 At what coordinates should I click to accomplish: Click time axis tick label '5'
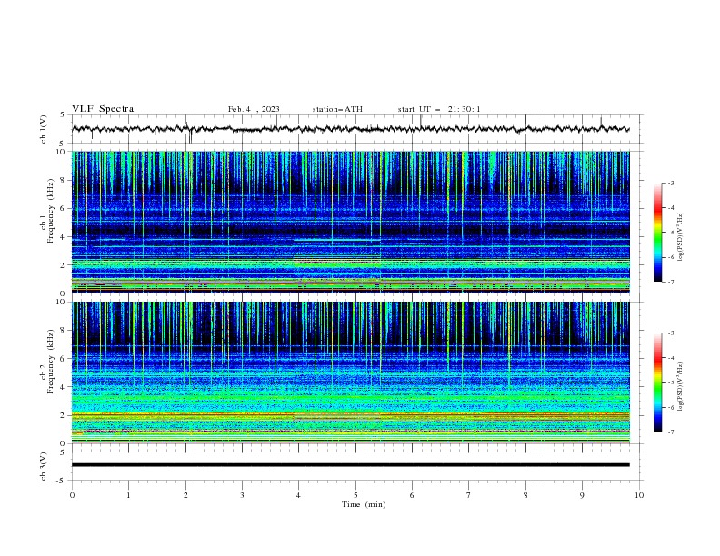point(355,495)
